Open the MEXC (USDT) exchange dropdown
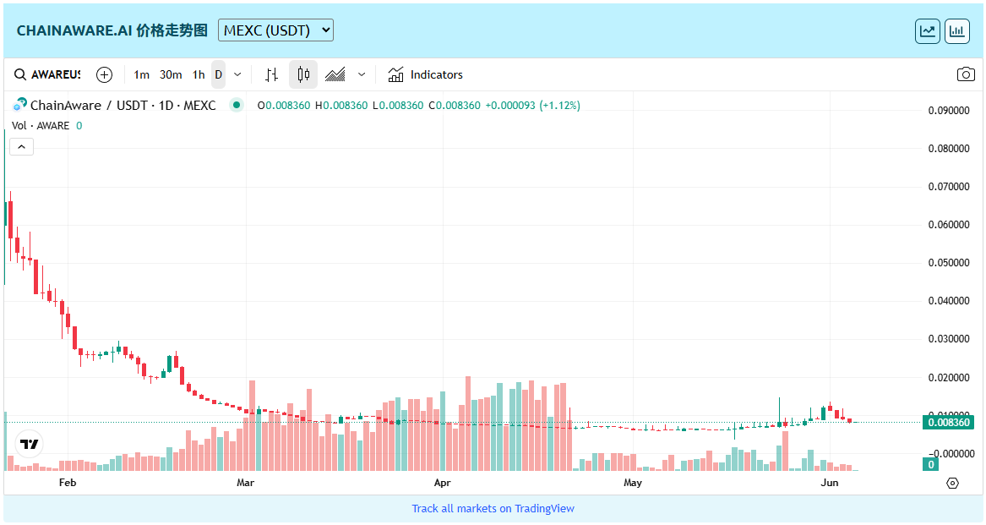This screenshot has height=525, width=986. 275,30
